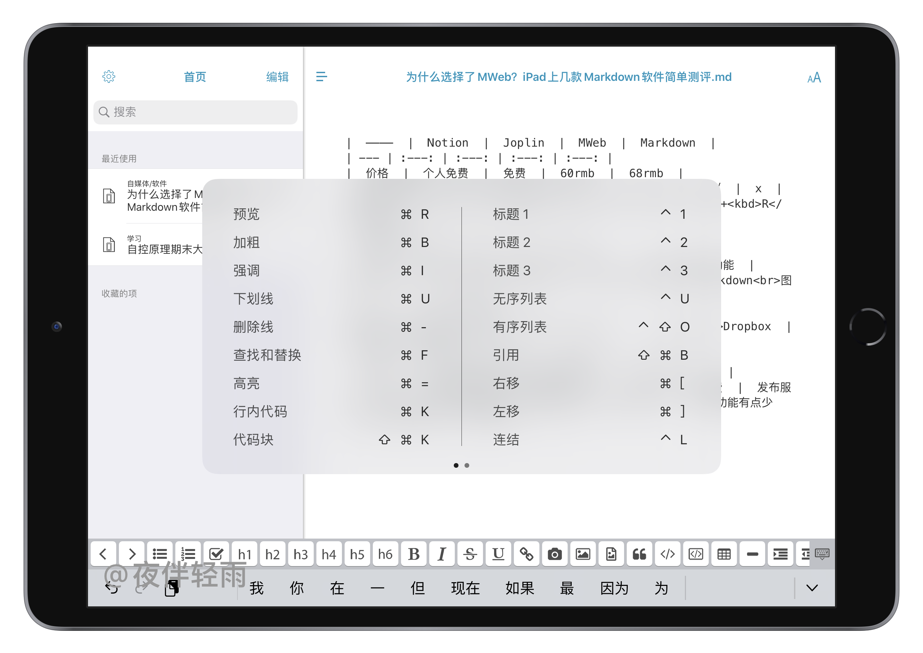Open font size AA options
The height and width of the screenshot is (653, 923).
tap(814, 77)
